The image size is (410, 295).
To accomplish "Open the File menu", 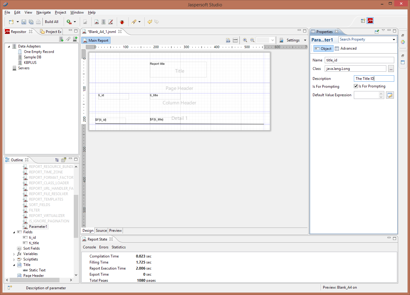I will [x=7, y=12].
